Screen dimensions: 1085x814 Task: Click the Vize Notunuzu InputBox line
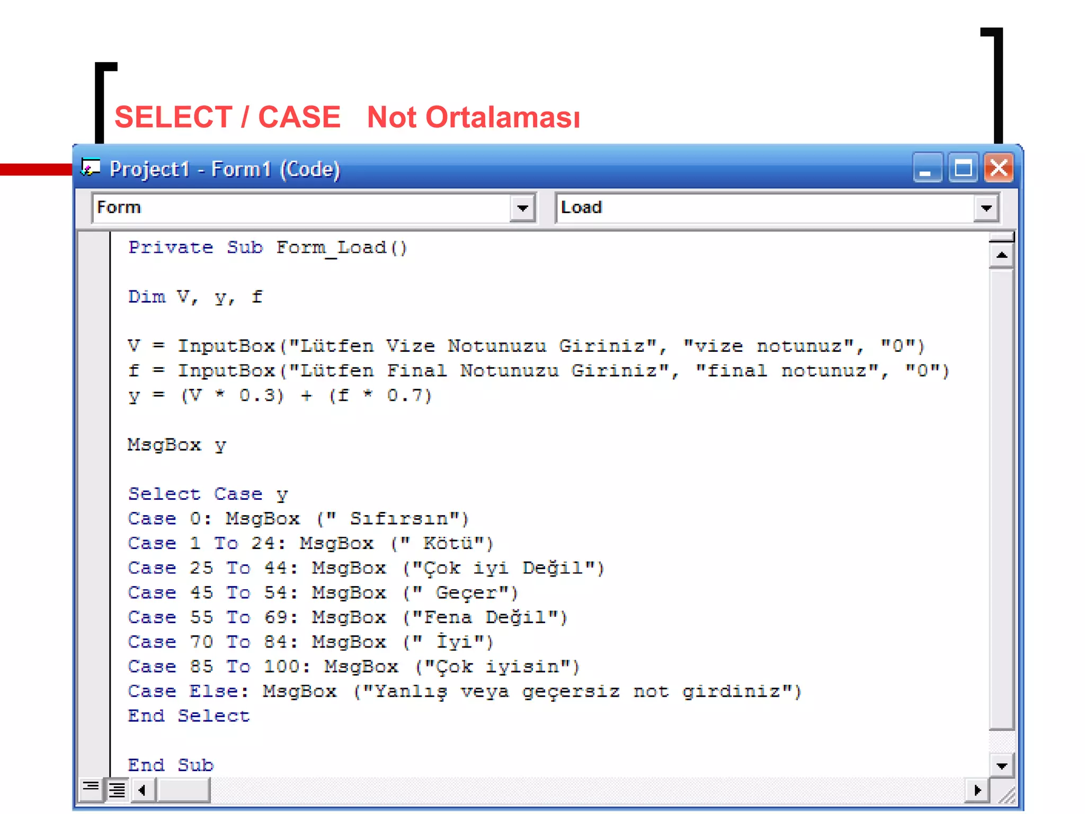[x=527, y=346]
